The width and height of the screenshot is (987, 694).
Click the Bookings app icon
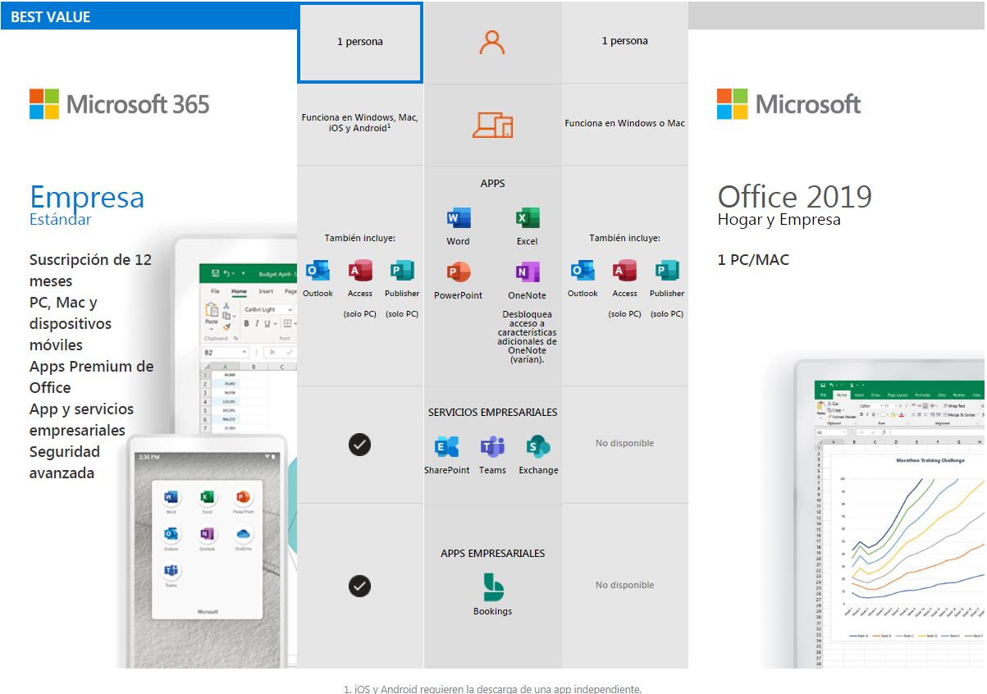click(492, 587)
